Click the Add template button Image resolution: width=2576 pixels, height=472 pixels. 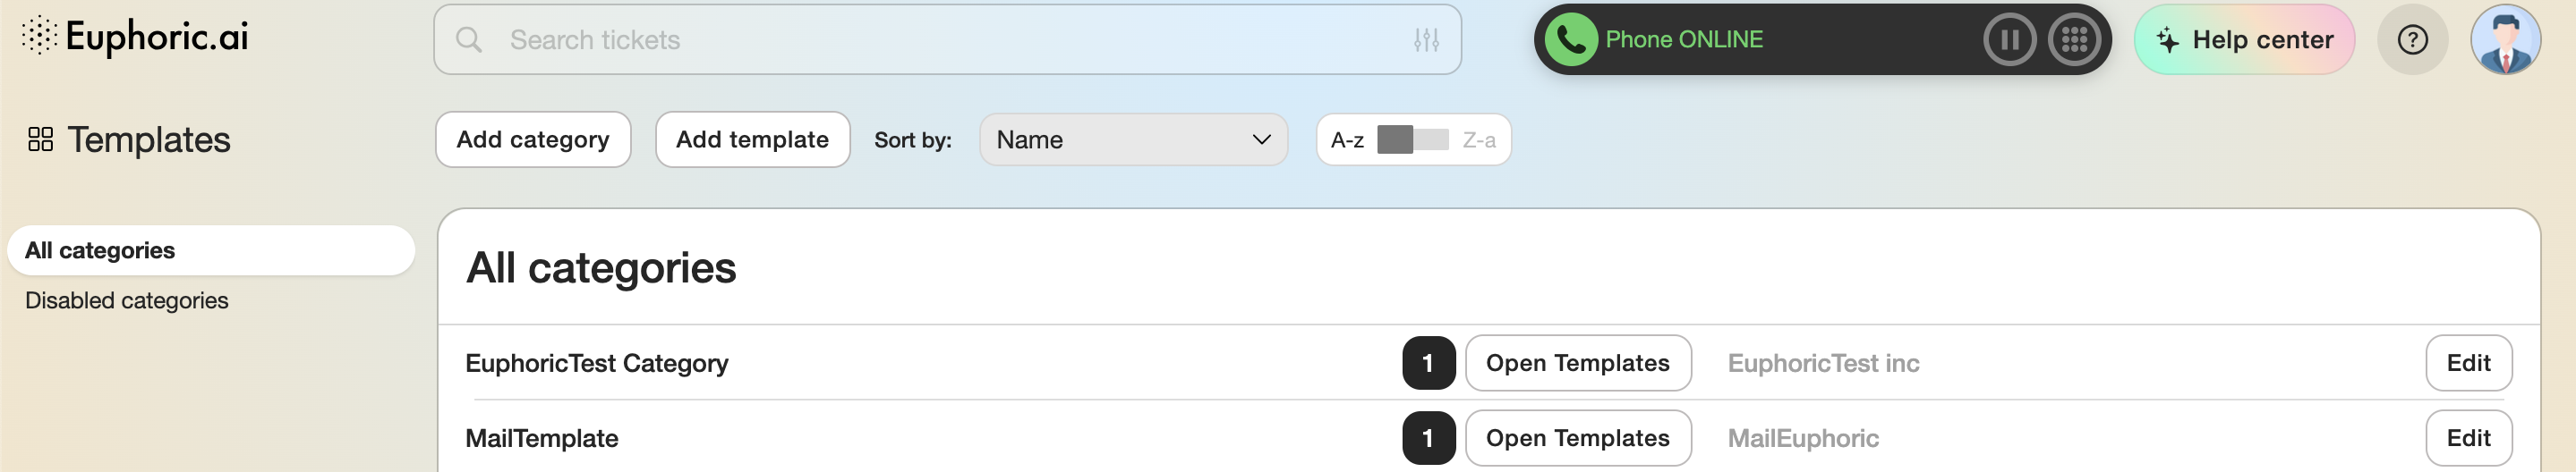(x=752, y=139)
